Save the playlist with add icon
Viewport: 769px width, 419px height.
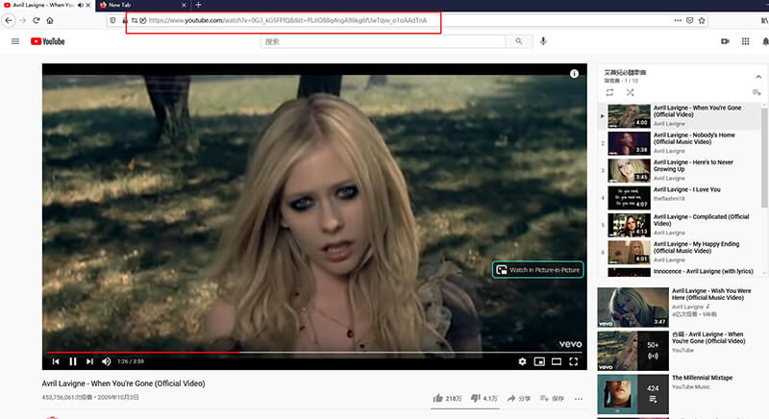click(757, 92)
